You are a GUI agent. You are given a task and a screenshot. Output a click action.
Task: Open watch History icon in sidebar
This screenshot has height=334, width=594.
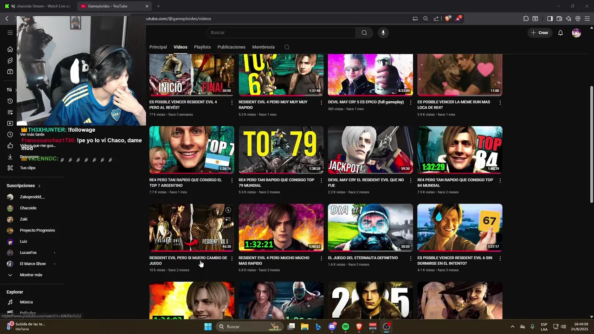(x=10, y=101)
